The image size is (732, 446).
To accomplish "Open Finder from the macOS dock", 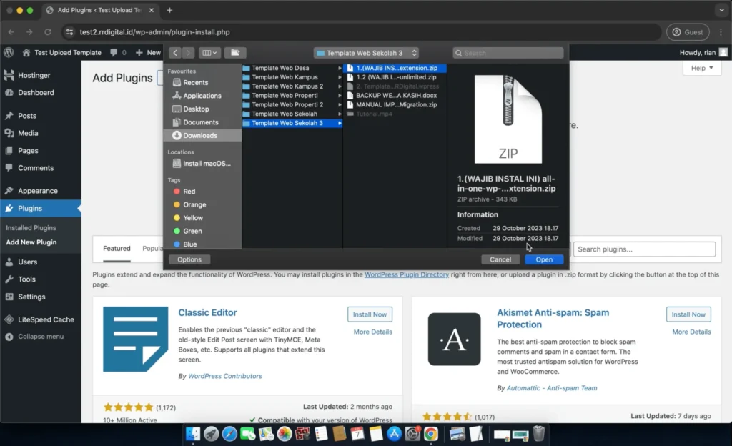I will click(x=193, y=433).
